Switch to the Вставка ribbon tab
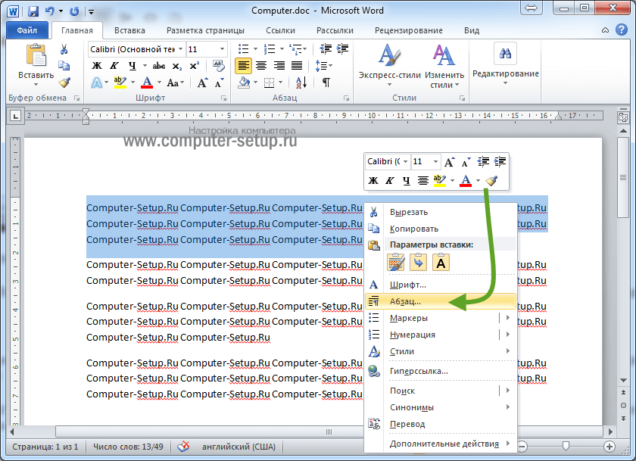The width and height of the screenshot is (636, 461). [129, 30]
